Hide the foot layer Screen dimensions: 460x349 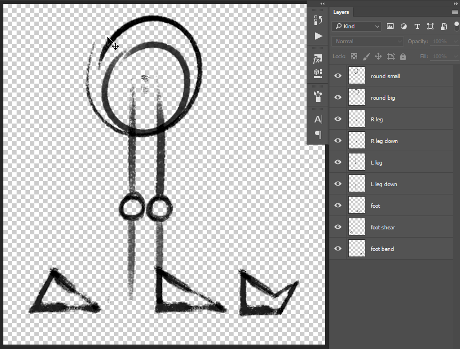pyautogui.click(x=338, y=205)
